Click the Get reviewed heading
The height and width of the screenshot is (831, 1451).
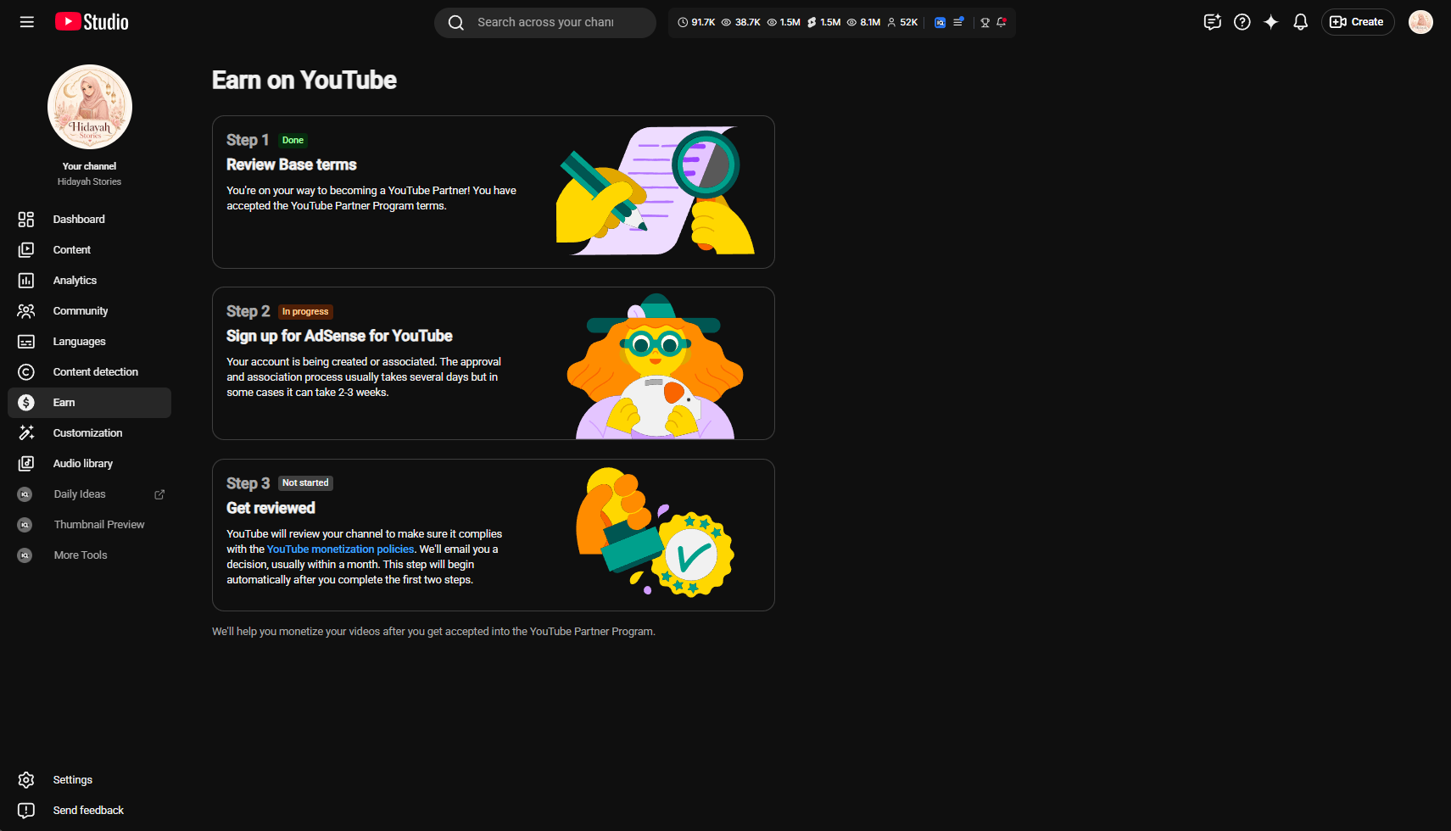point(271,508)
